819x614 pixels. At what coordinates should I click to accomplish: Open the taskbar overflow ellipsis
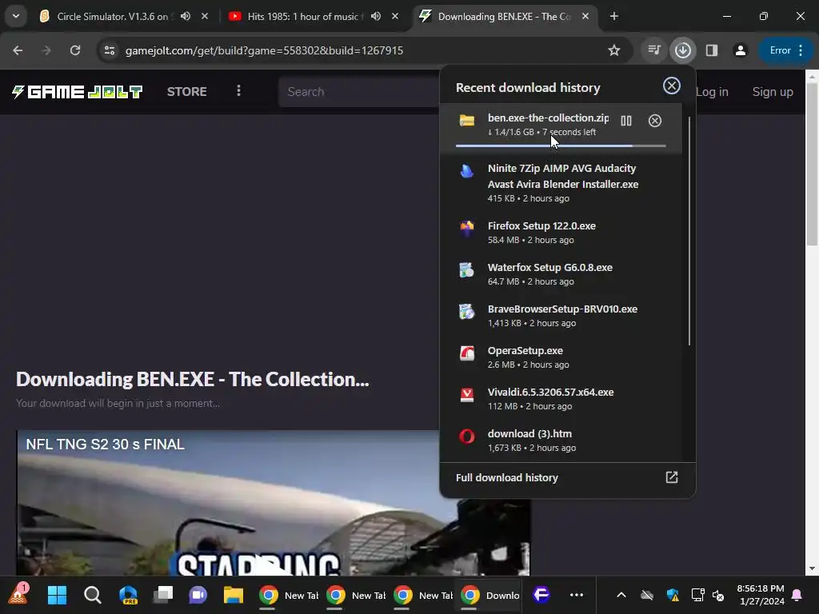(577, 595)
